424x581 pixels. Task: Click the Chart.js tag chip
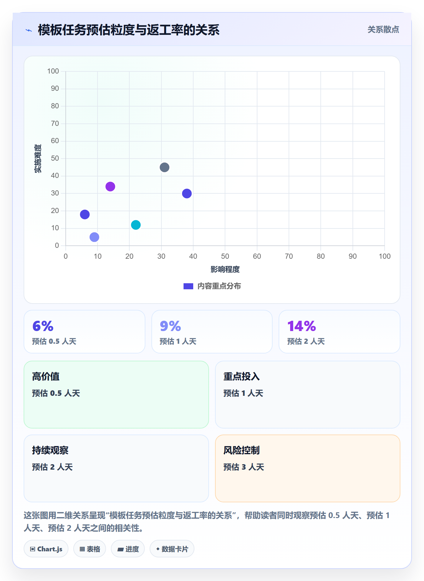(x=46, y=549)
